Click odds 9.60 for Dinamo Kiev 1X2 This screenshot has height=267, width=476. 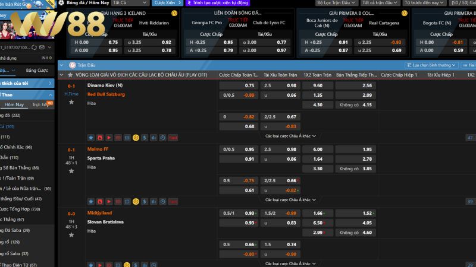coord(318,85)
